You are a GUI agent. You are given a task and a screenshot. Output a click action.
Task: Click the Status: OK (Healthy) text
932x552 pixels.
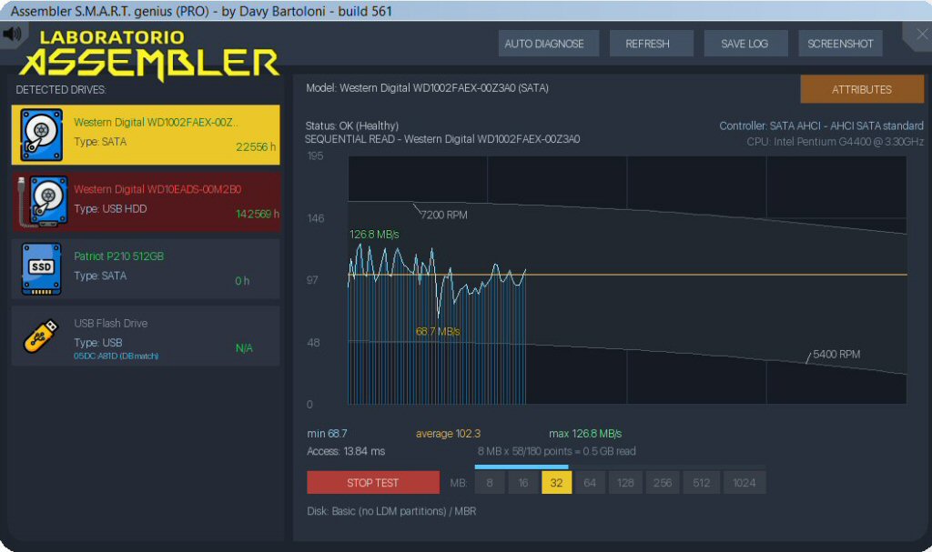[352, 125]
